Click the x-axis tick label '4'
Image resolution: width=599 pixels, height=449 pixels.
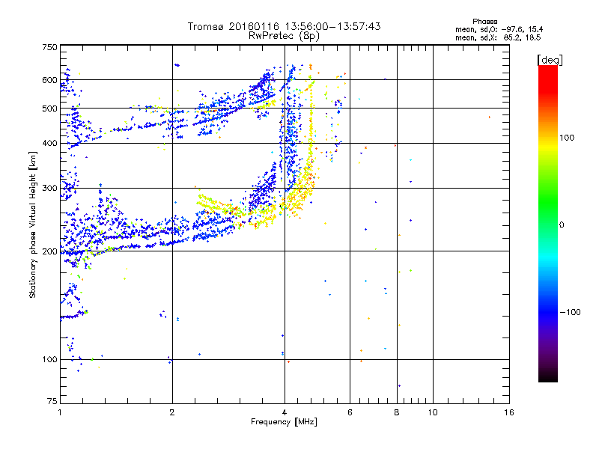pos(285,412)
